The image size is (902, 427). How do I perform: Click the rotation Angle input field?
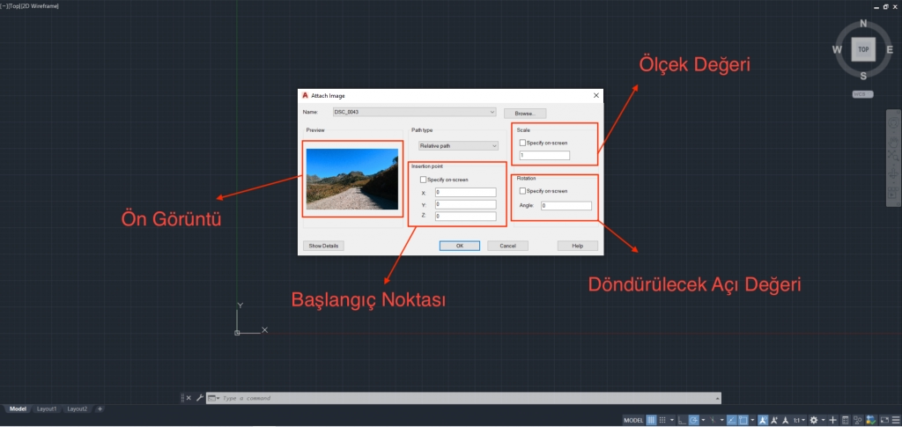tap(566, 206)
